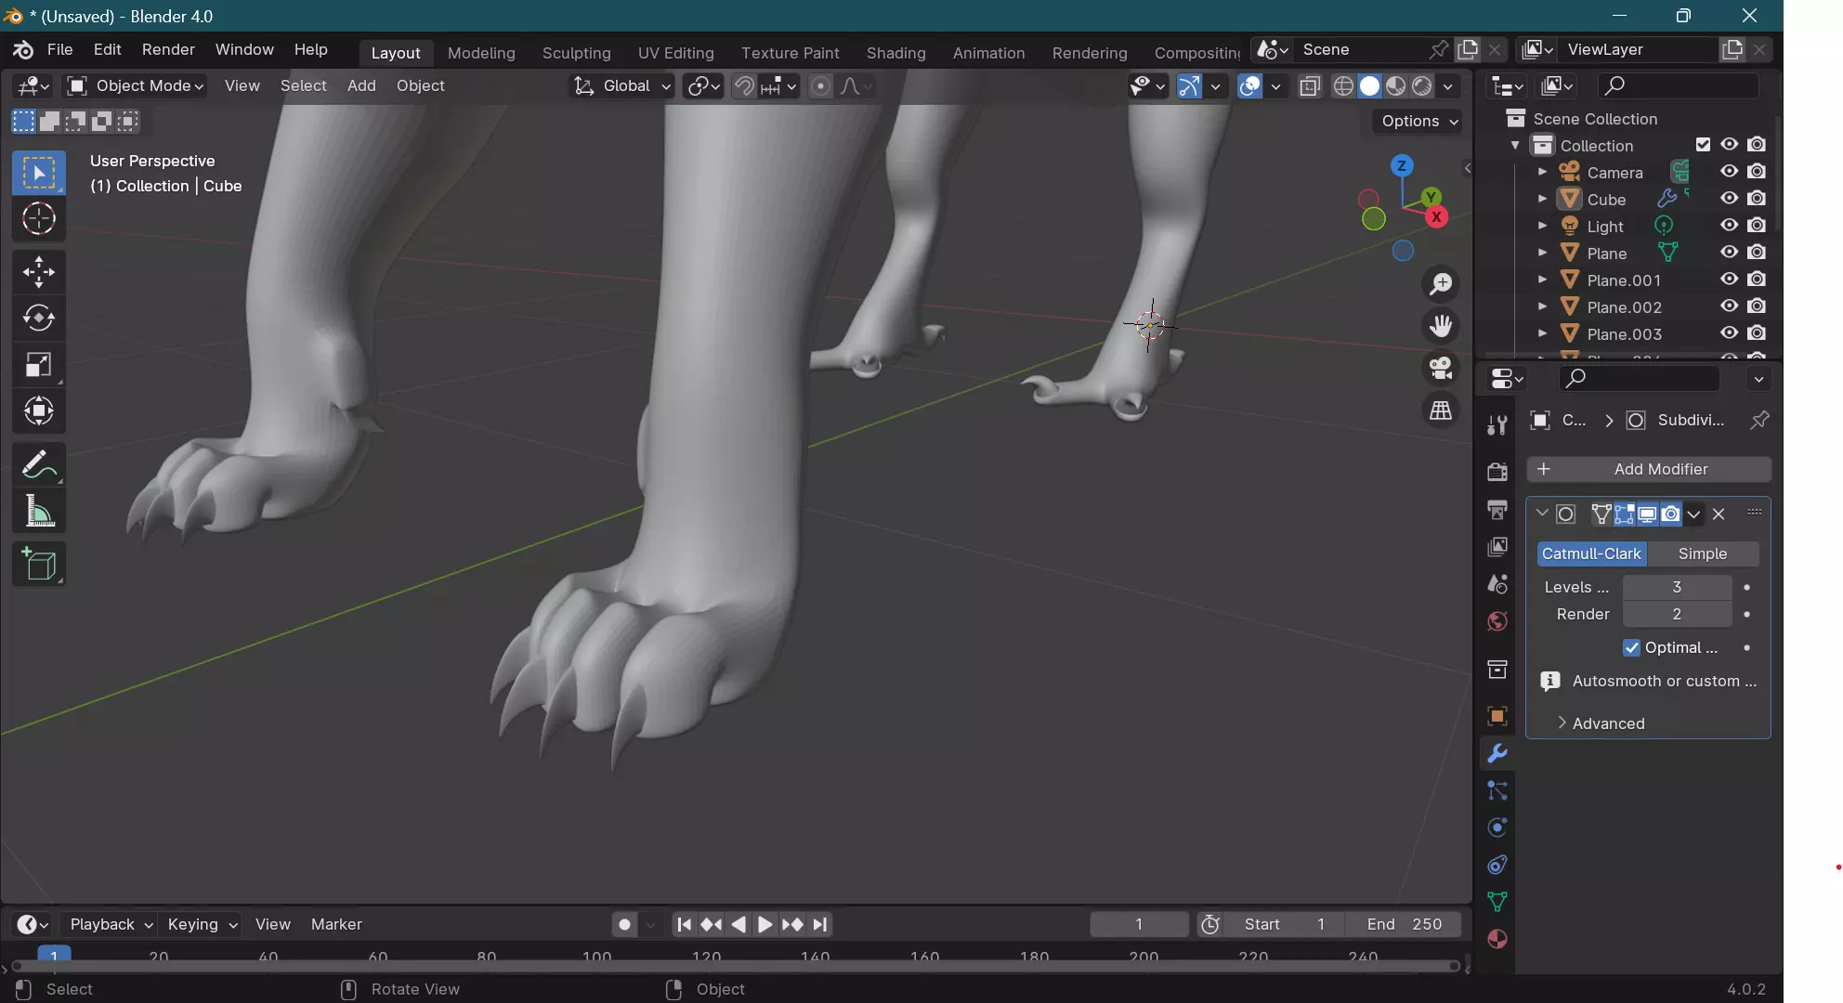1843x1003 pixels.
Task: Toggle modifier Edit Mode display
Action: (x=1624, y=514)
